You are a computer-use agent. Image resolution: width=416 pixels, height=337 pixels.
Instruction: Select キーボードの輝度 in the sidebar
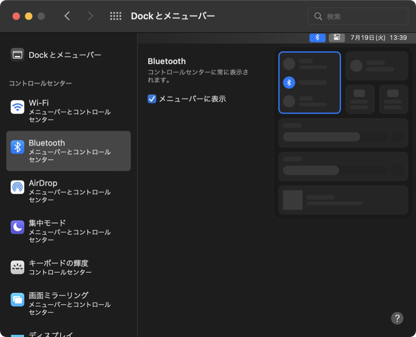tap(69, 267)
